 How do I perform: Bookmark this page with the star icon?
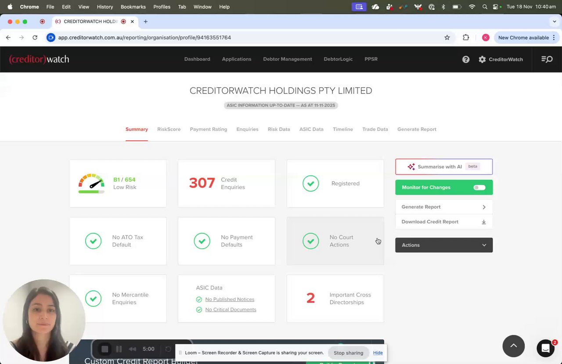pyautogui.click(x=447, y=38)
